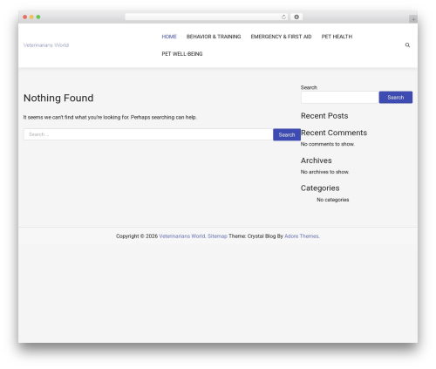Viewport: 436px width, 369px height.
Task: Click the green maximize dot
Action: (38, 17)
